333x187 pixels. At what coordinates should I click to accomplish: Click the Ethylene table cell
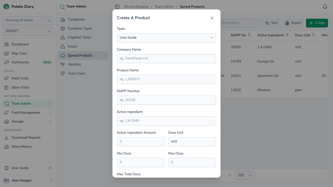coord(264,90)
